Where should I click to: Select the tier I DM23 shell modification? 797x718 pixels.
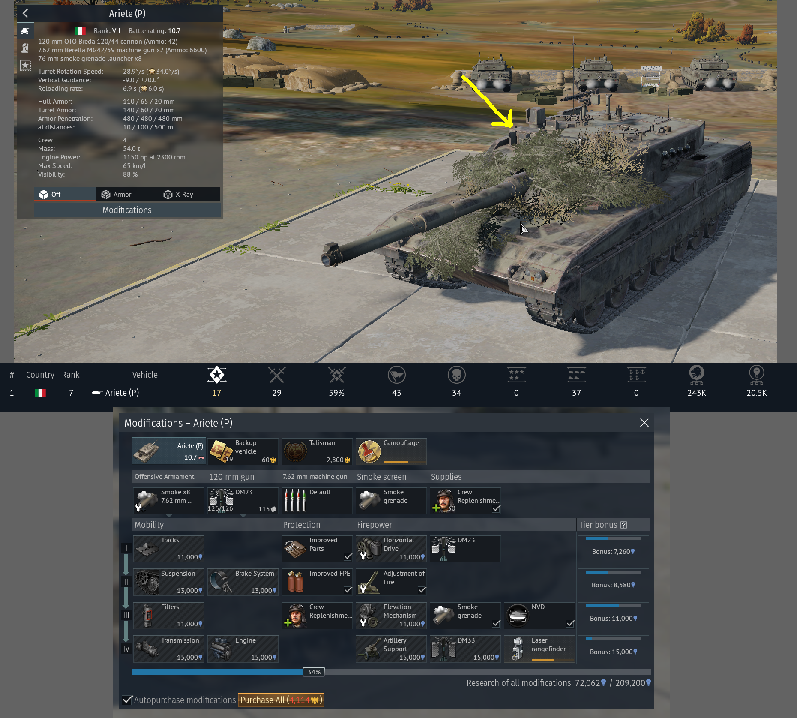click(465, 549)
